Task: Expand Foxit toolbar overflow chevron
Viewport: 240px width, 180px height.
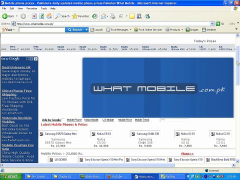Action: click(x=236, y=29)
